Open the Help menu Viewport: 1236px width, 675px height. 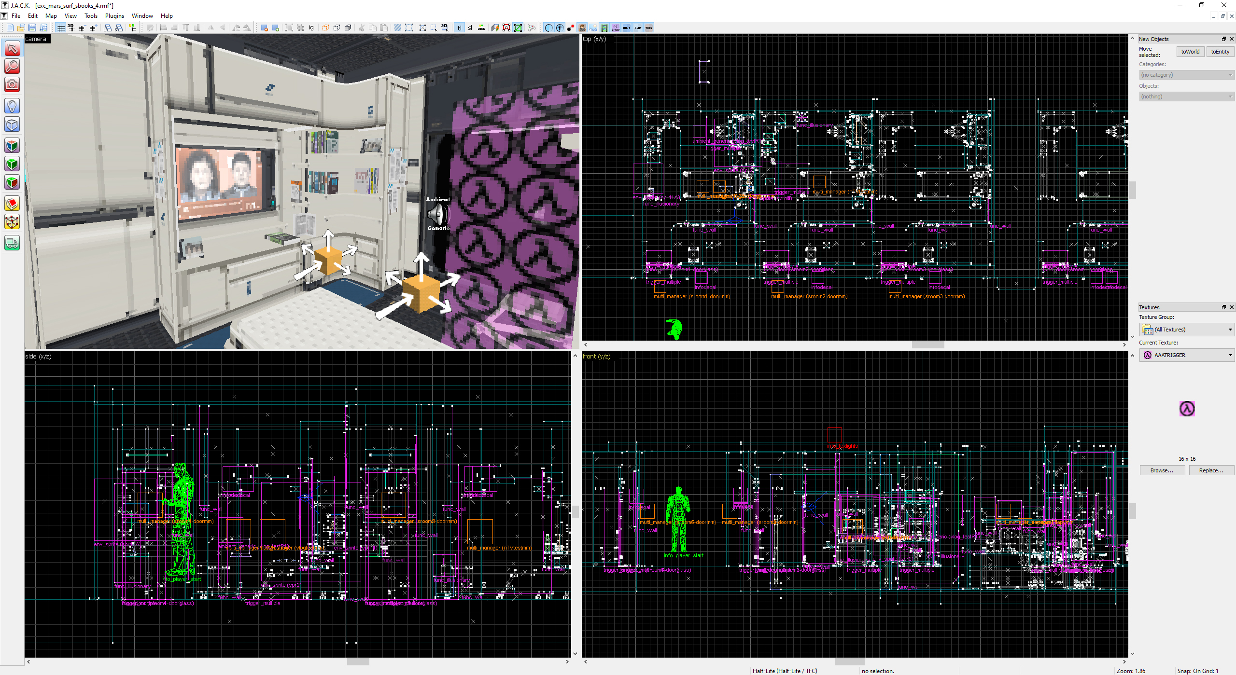point(167,16)
